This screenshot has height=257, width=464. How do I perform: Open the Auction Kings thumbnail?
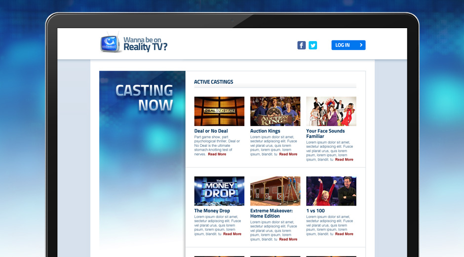[275, 111]
